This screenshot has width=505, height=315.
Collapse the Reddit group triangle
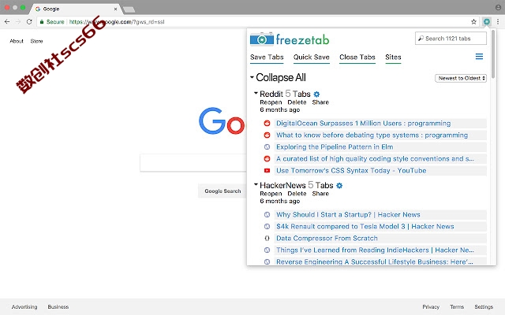pyautogui.click(x=256, y=93)
